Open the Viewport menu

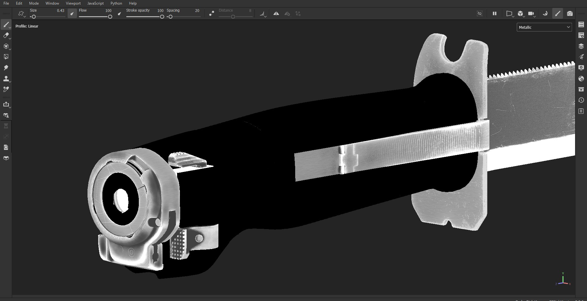[x=73, y=3]
